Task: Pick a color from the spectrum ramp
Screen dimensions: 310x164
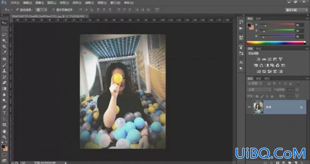Action: click(x=276, y=43)
